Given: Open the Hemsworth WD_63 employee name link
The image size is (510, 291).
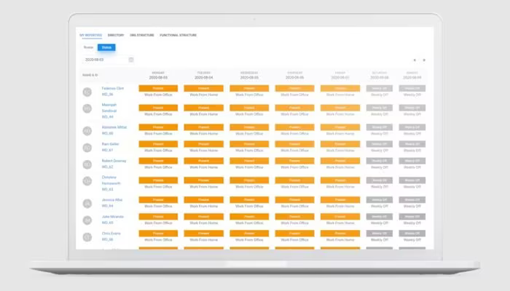Looking at the screenshot, I should point(111,180).
